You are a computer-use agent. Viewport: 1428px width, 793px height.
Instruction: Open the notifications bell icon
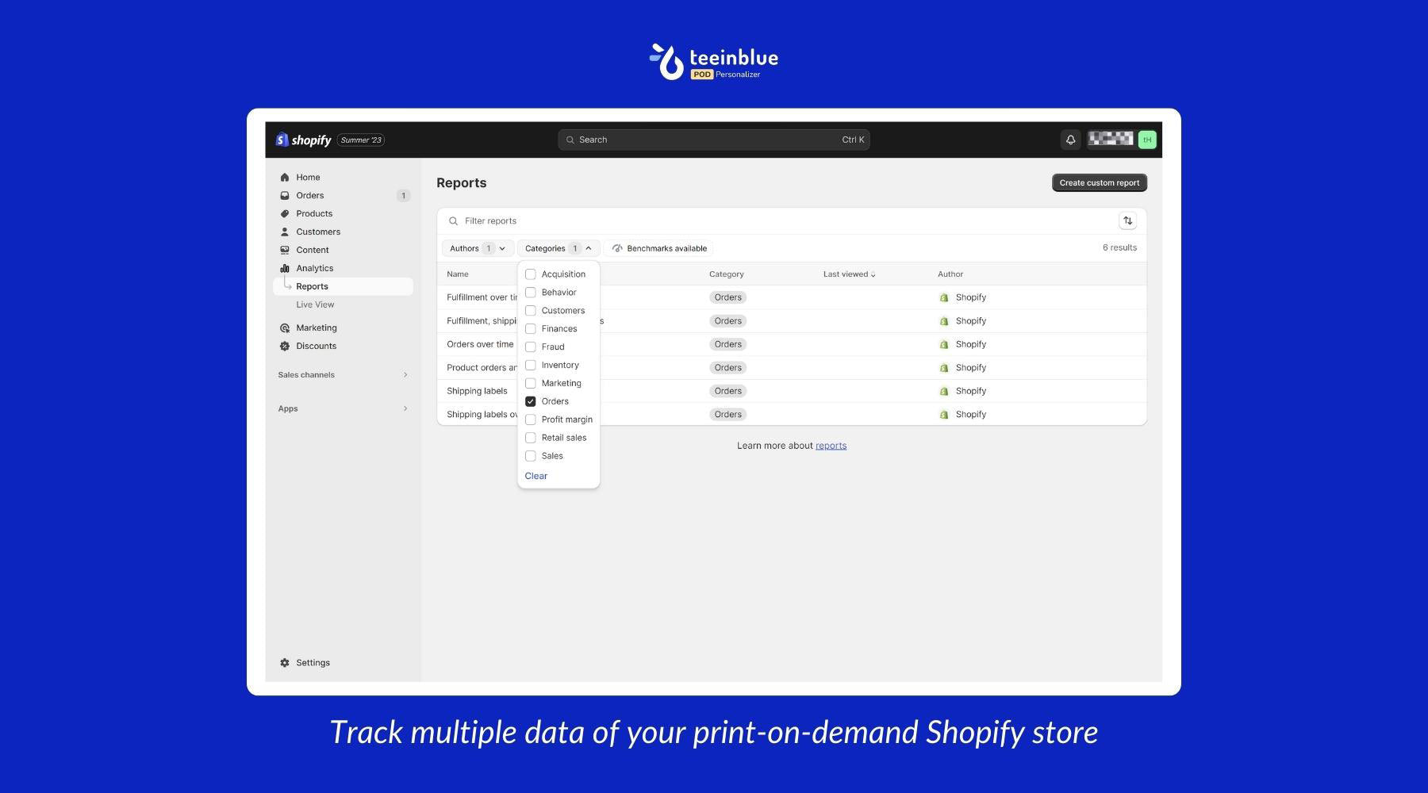pos(1070,140)
